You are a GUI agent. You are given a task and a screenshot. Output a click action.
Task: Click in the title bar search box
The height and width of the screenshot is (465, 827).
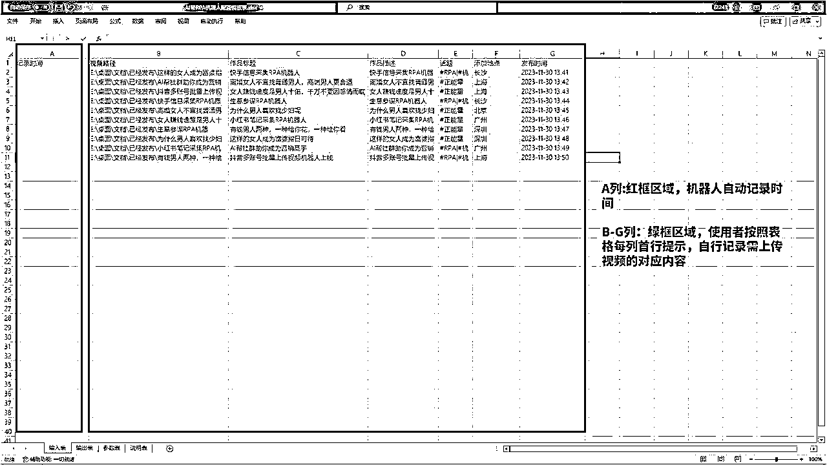coord(417,7)
